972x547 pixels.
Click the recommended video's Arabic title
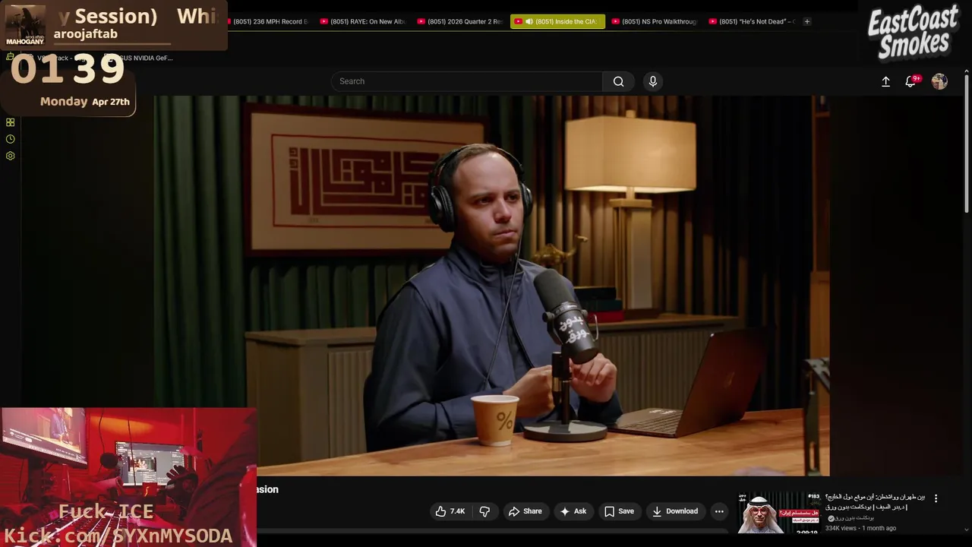point(875,501)
